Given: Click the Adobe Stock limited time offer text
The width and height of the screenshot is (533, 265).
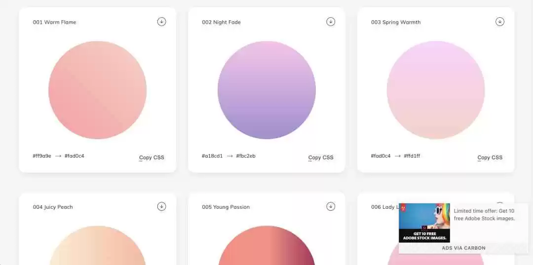Looking at the screenshot, I should [x=485, y=215].
